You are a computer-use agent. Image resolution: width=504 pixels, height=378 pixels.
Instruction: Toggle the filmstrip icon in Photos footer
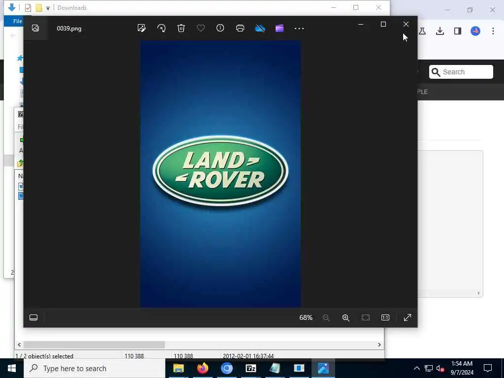tap(33, 317)
